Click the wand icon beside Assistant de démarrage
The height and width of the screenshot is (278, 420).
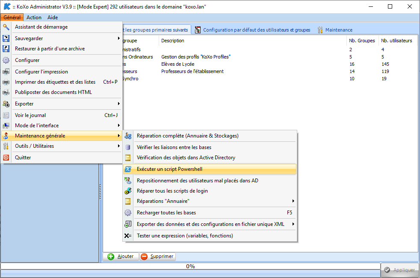6,27
